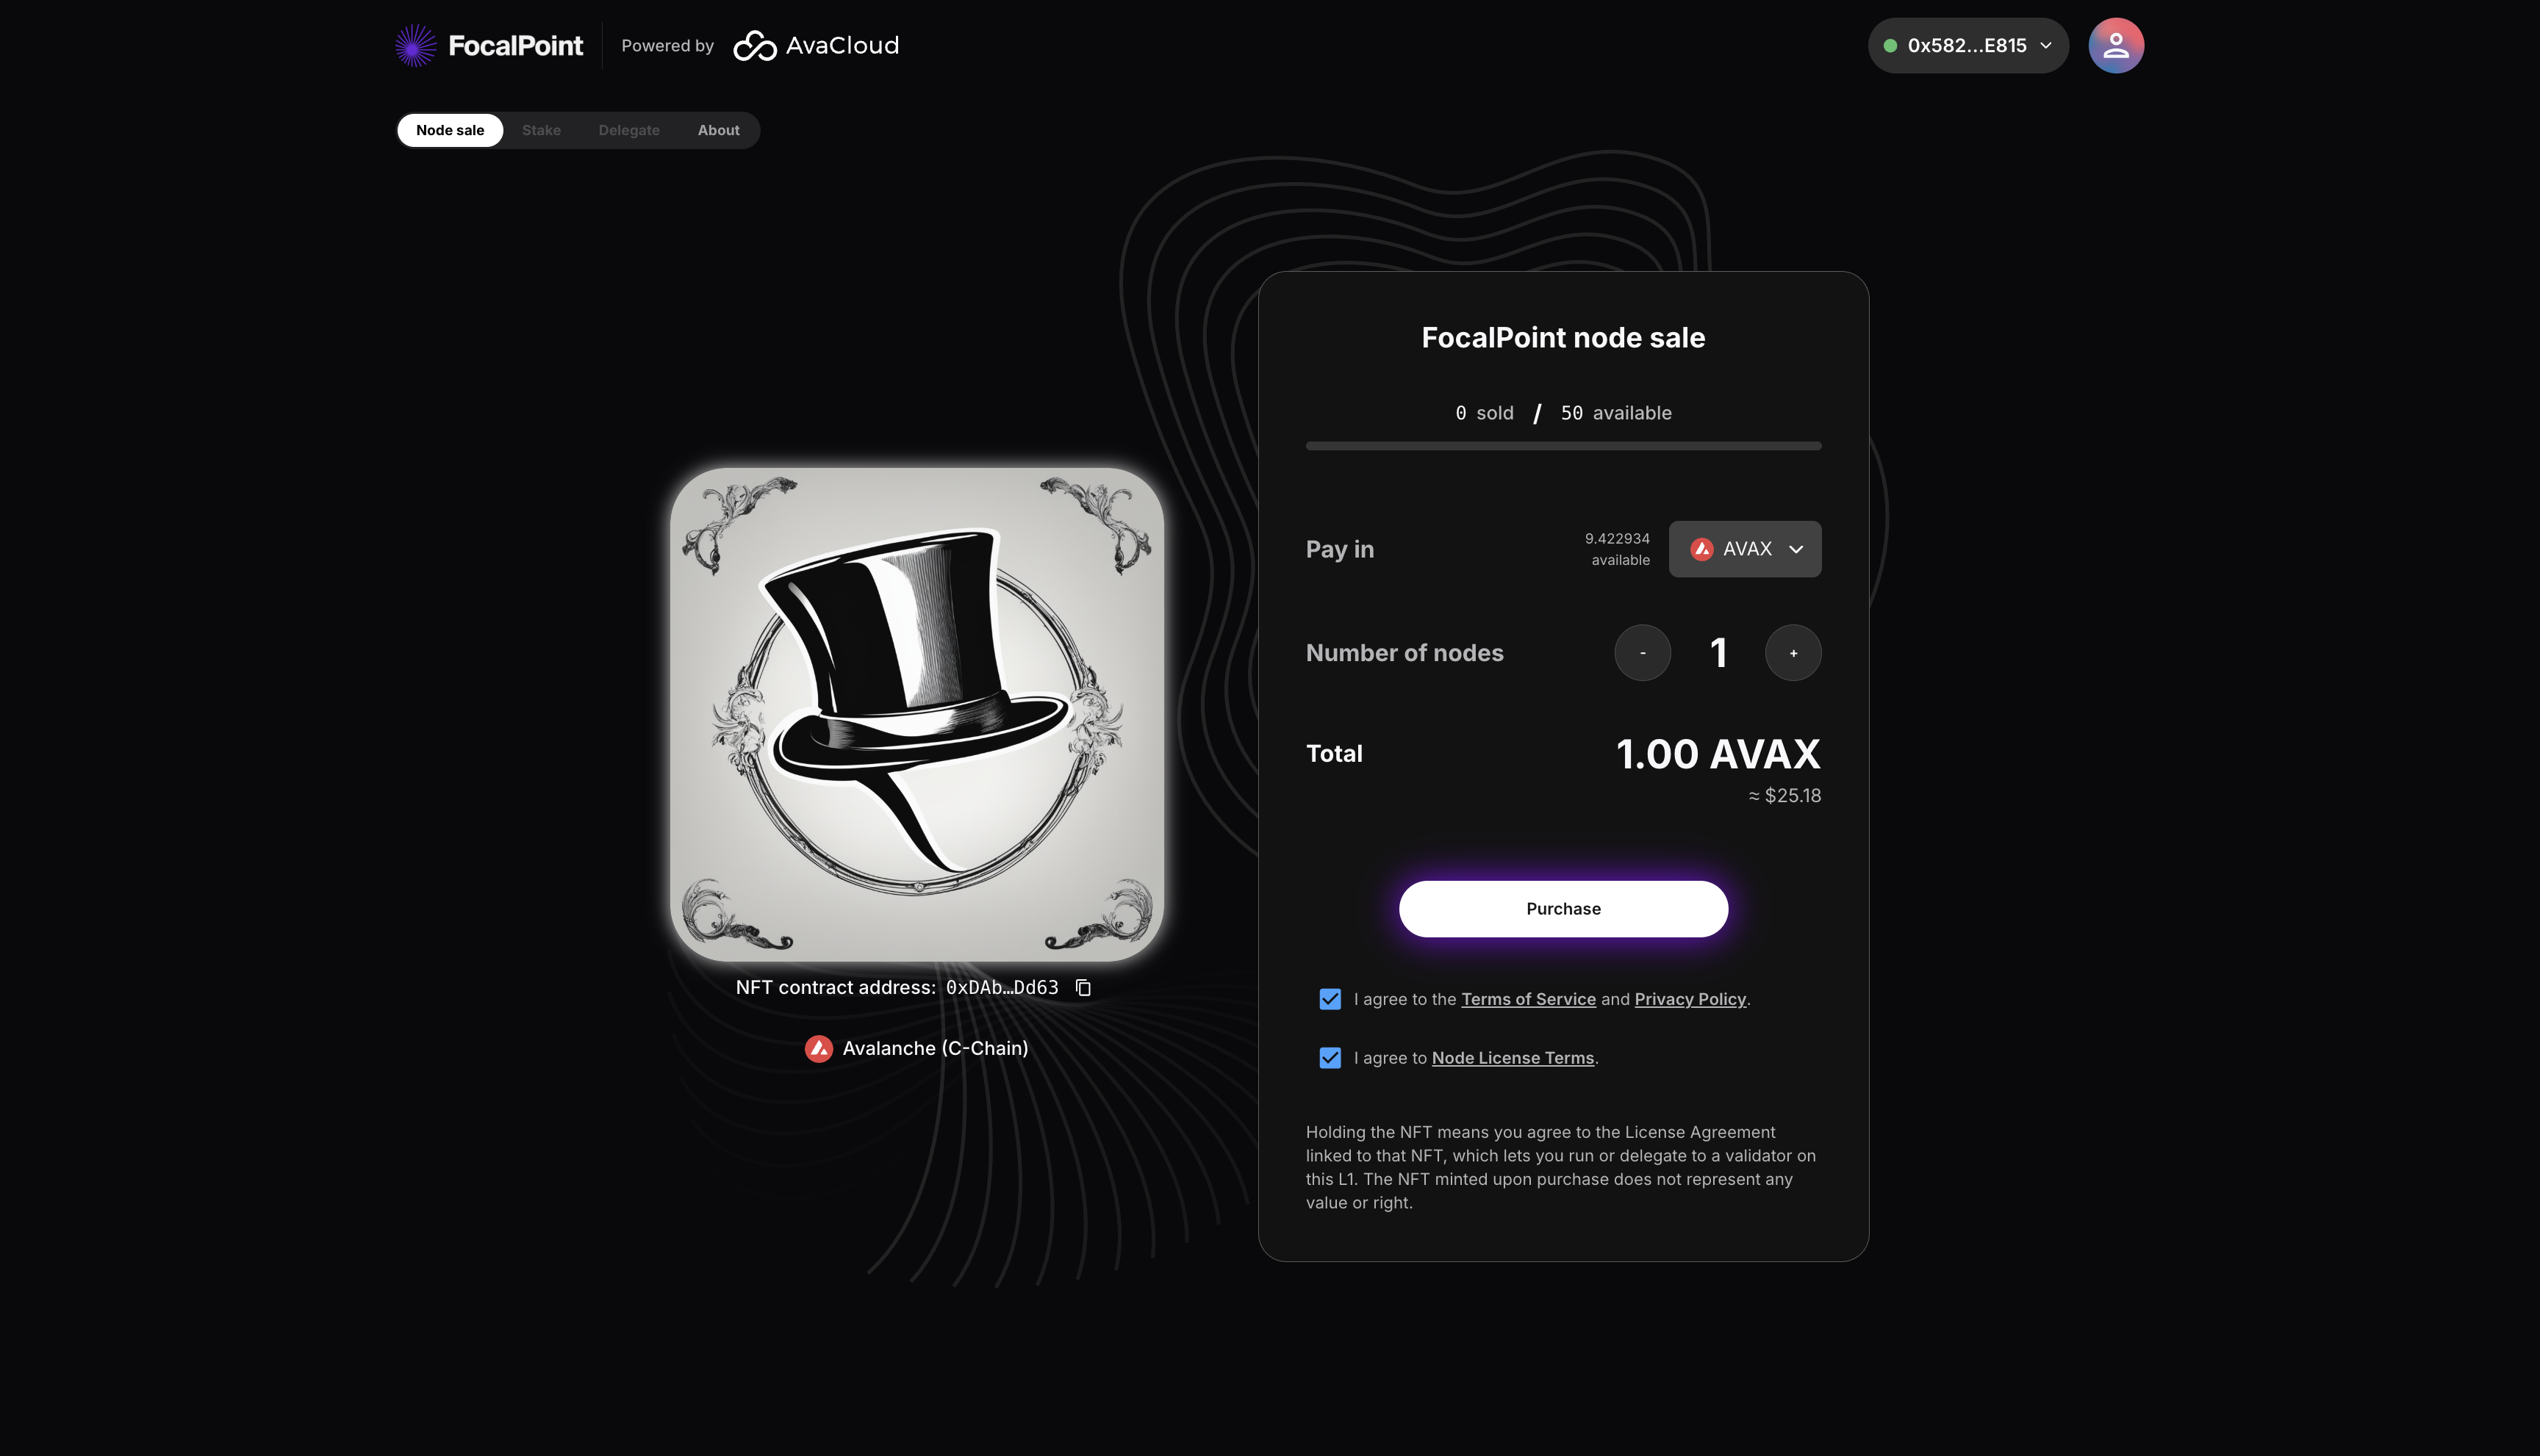Open the About tab
The image size is (2540, 1456).
coord(718,130)
